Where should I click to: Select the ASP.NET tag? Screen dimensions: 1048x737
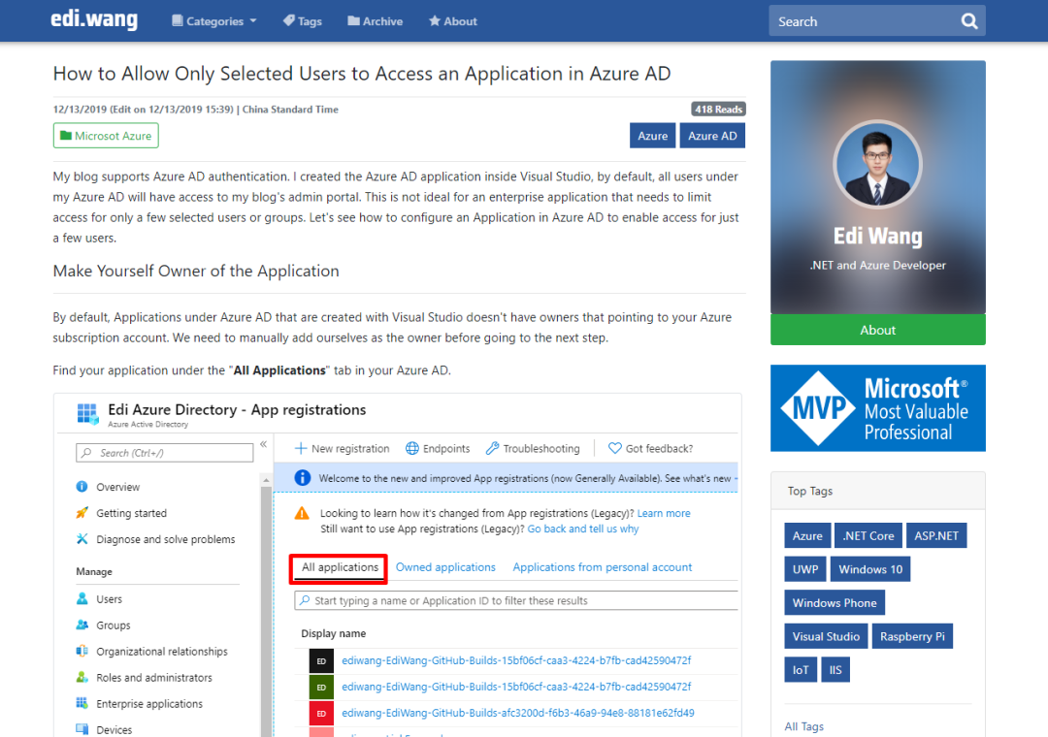[x=936, y=536]
